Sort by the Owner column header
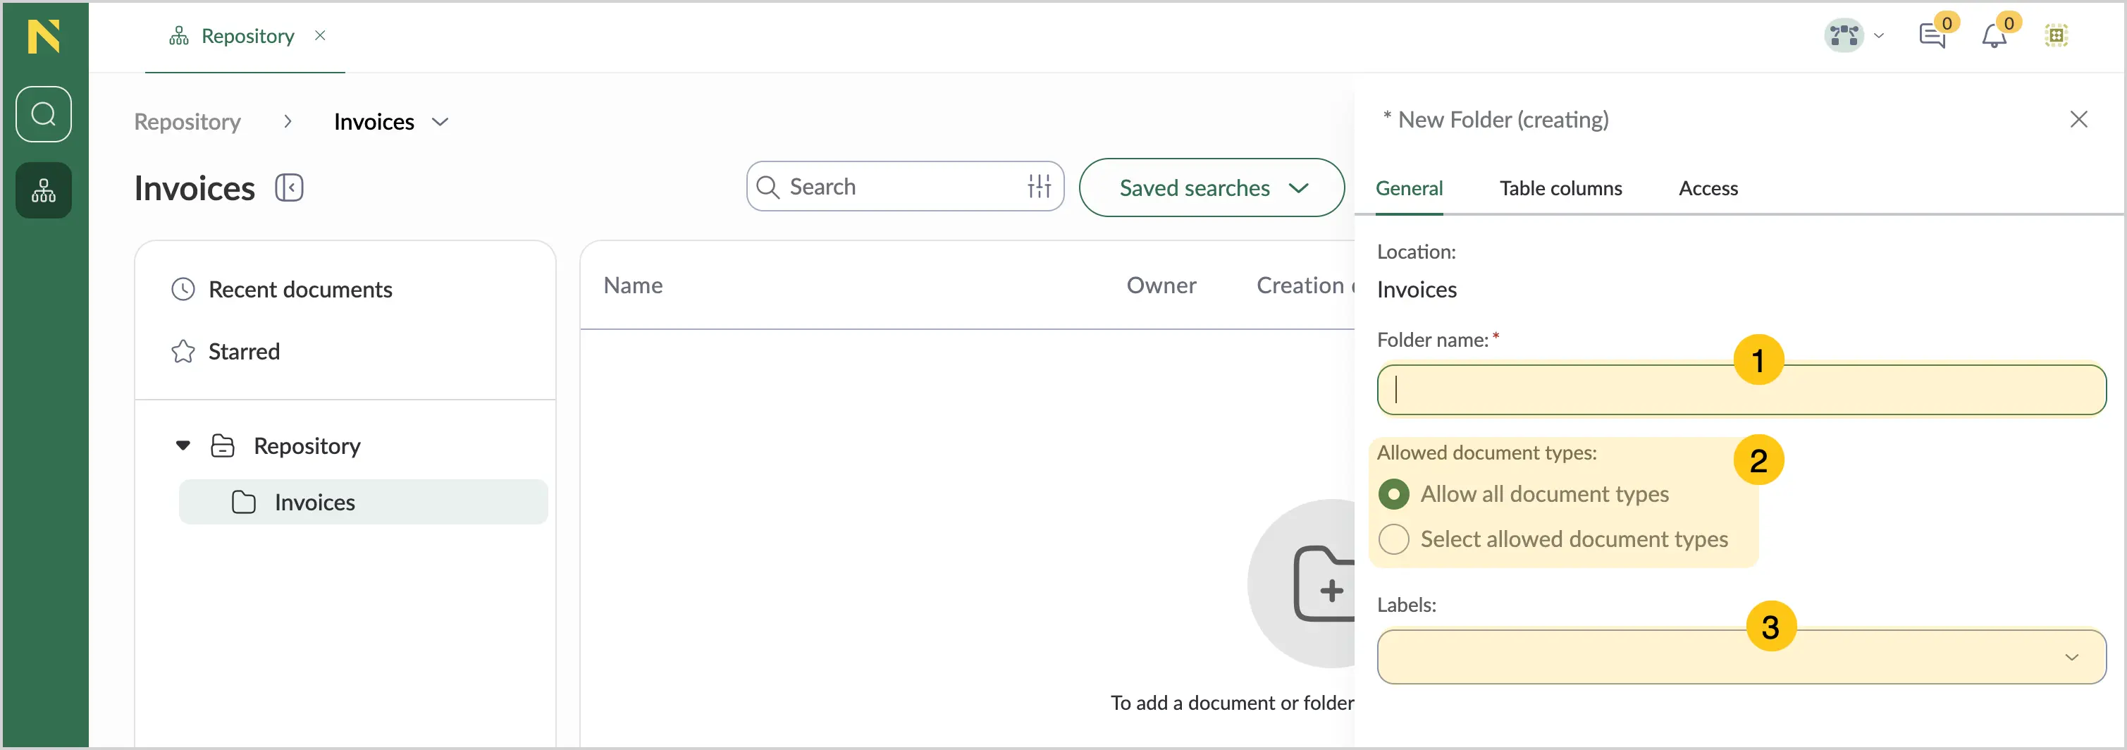The image size is (2127, 750). (1161, 285)
